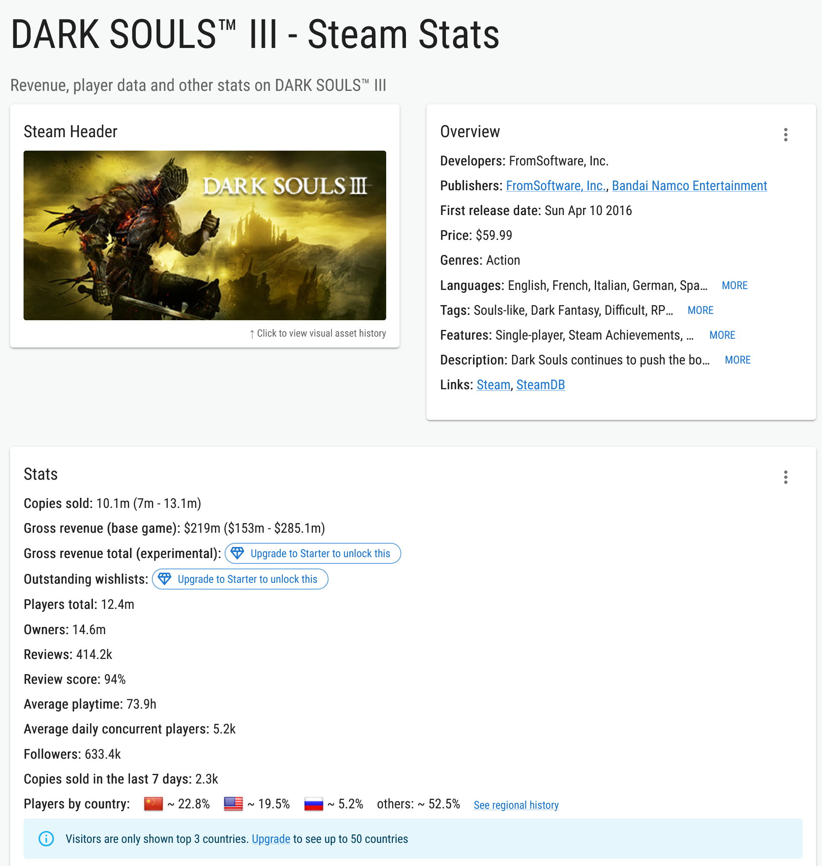
Task: Click the First release date line
Action: [536, 210]
